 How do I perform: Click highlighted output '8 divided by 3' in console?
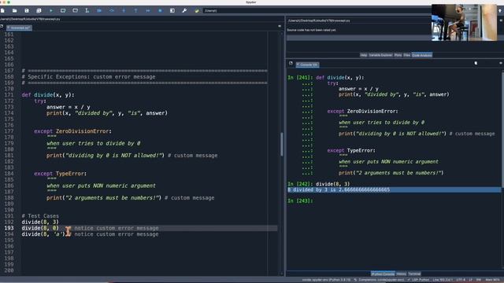(339, 189)
